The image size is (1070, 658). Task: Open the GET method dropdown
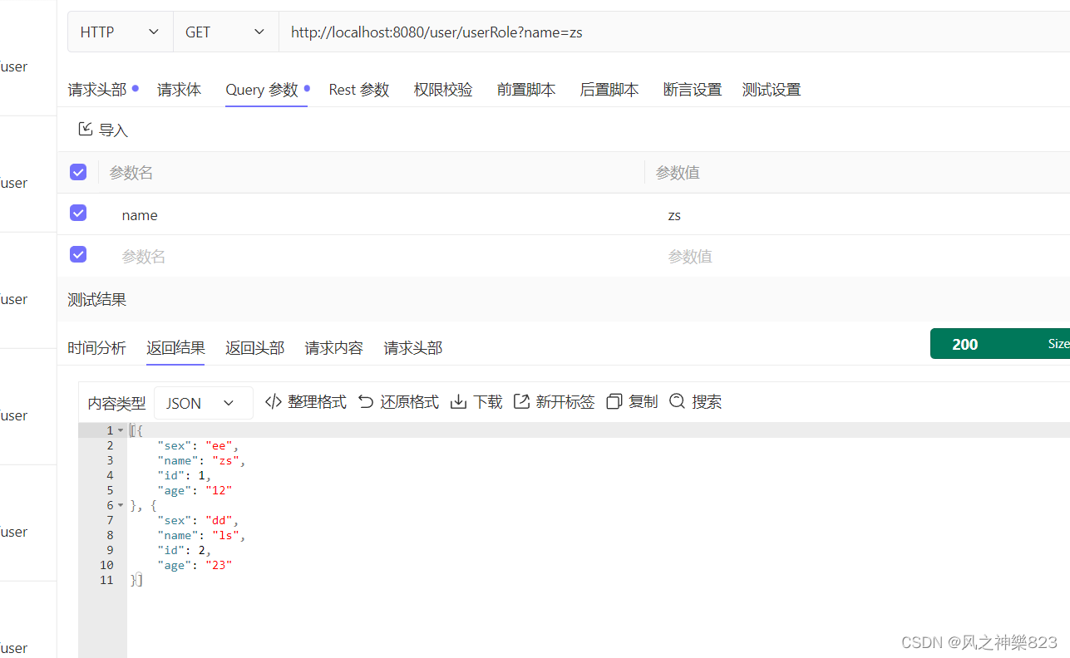[225, 32]
